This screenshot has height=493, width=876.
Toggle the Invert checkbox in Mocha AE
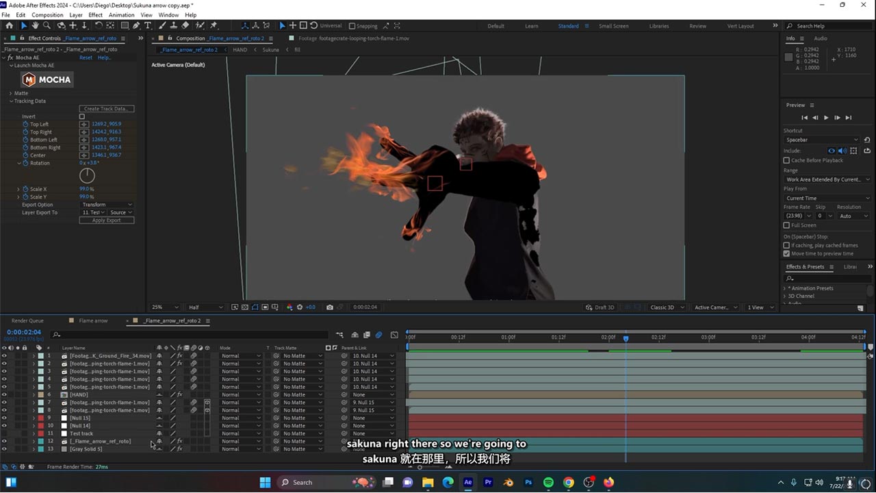pyautogui.click(x=82, y=116)
